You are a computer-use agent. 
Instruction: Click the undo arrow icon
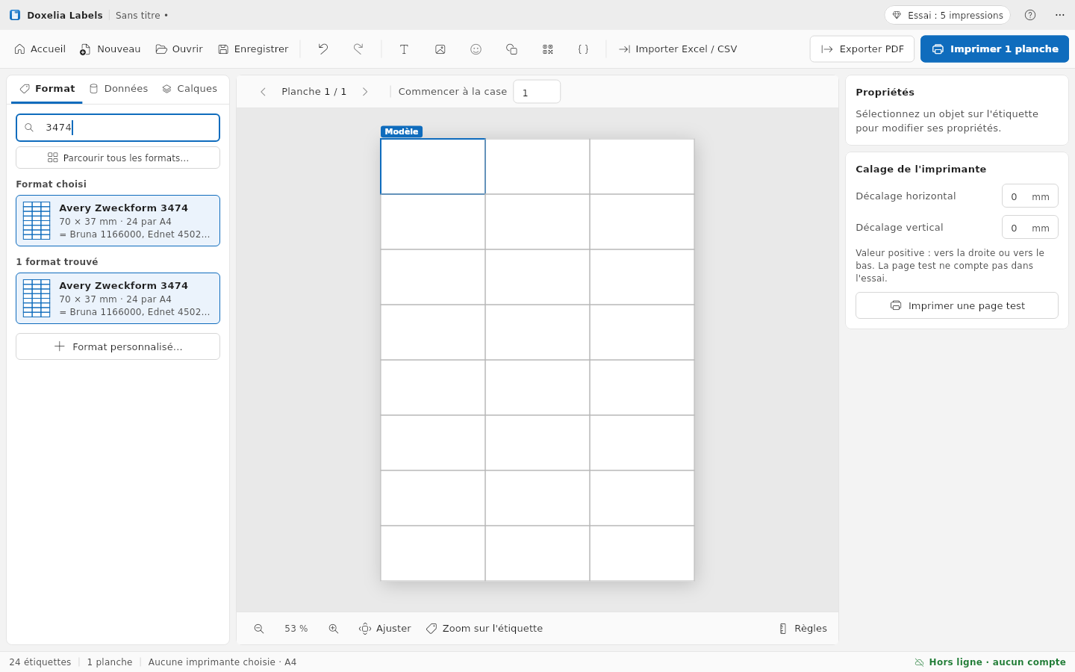[x=323, y=49]
